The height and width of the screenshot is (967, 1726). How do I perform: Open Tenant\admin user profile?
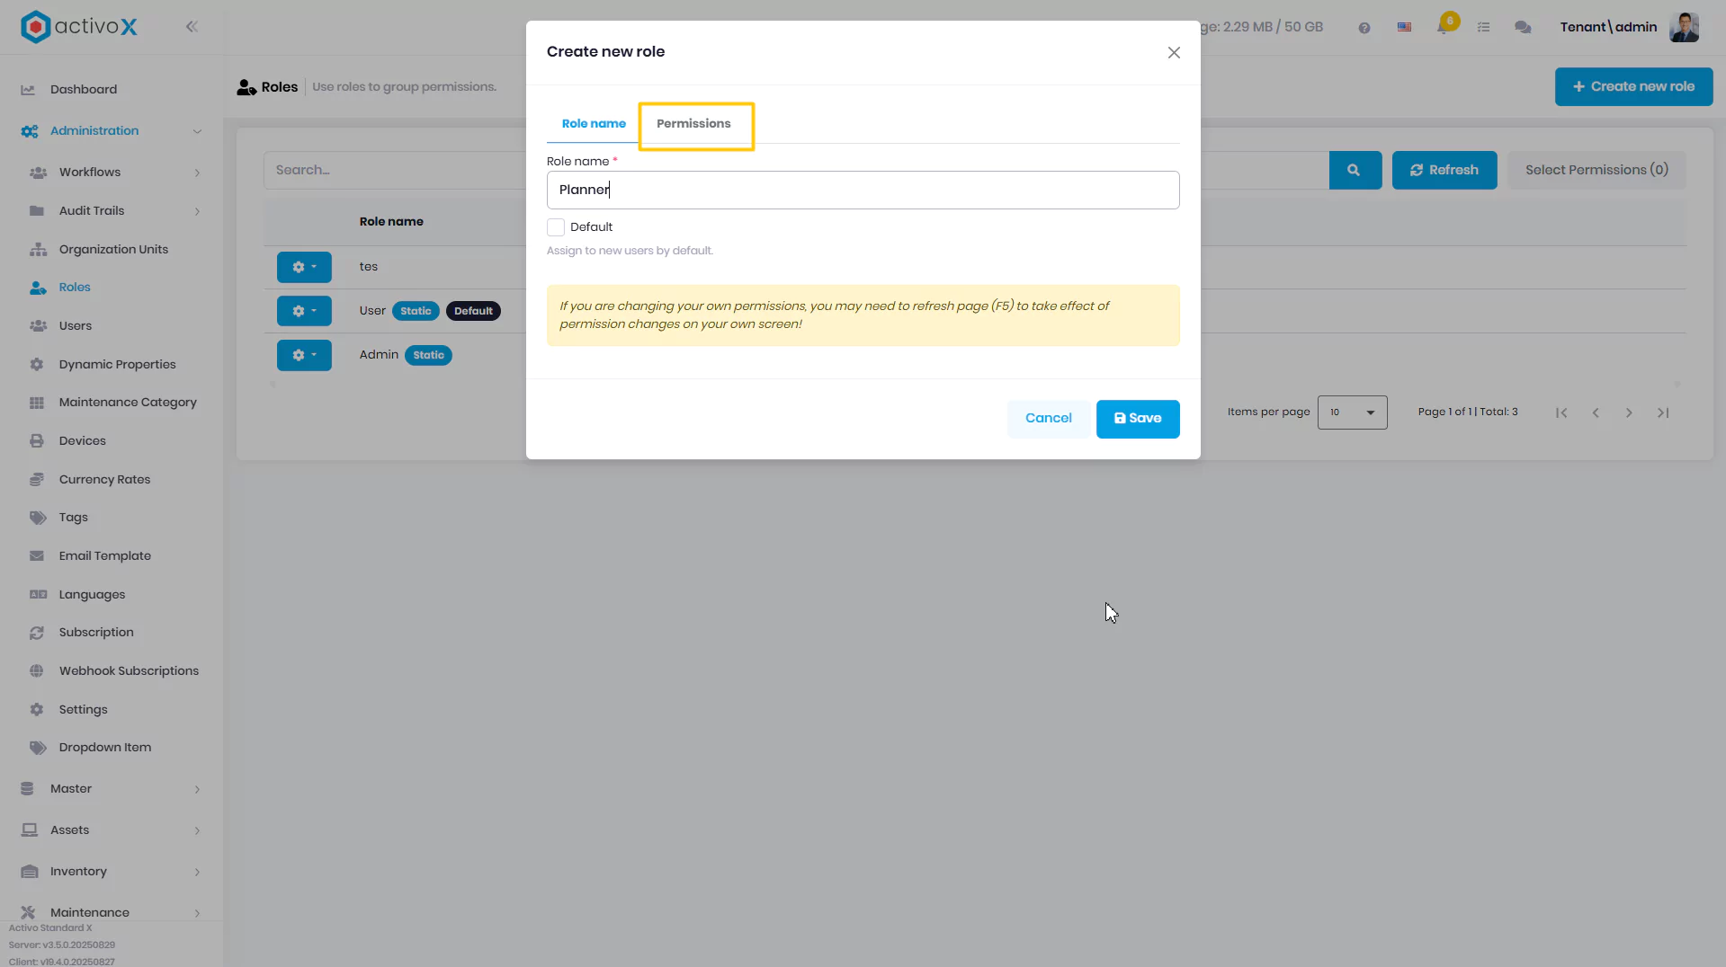[x=1629, y=27]
